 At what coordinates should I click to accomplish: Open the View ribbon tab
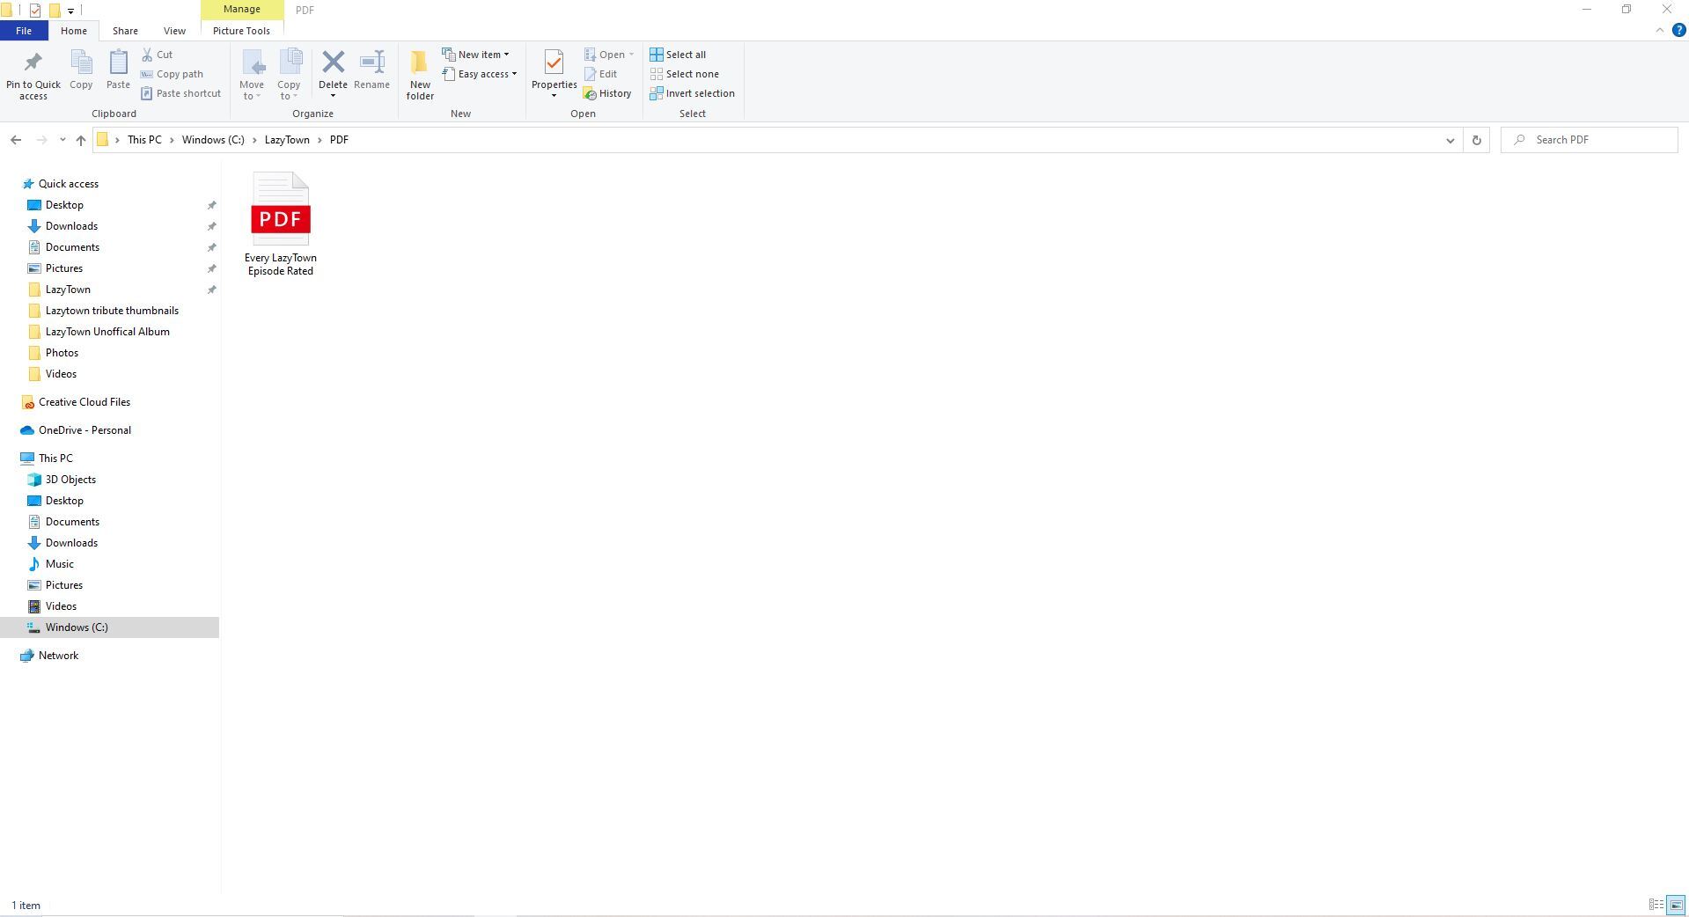(174, 31)
